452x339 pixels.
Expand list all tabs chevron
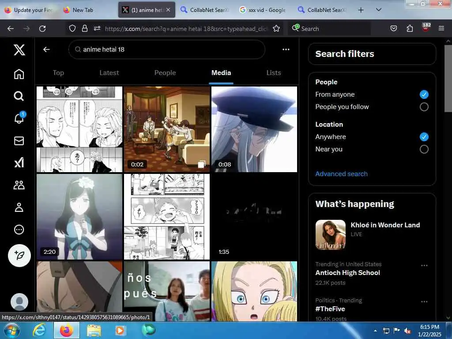click(x=379, y=10)
